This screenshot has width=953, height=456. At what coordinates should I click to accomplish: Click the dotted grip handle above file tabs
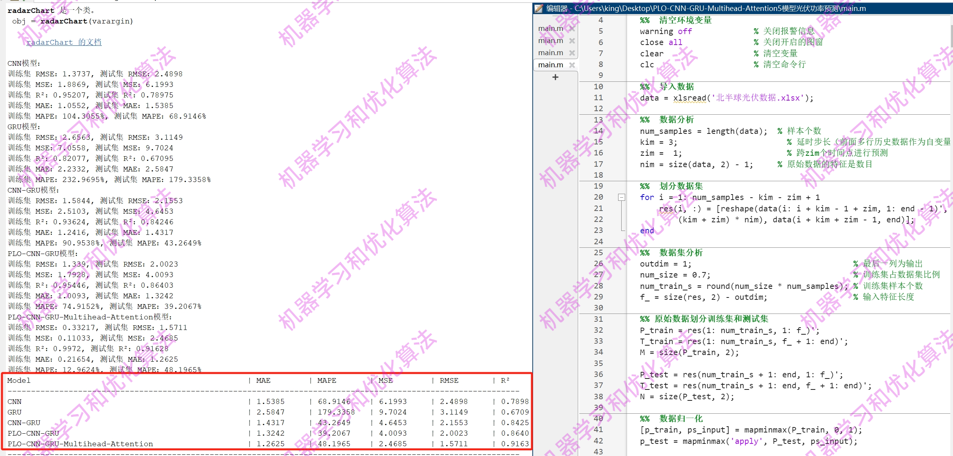pyautogui.click(x=555, y=16)
